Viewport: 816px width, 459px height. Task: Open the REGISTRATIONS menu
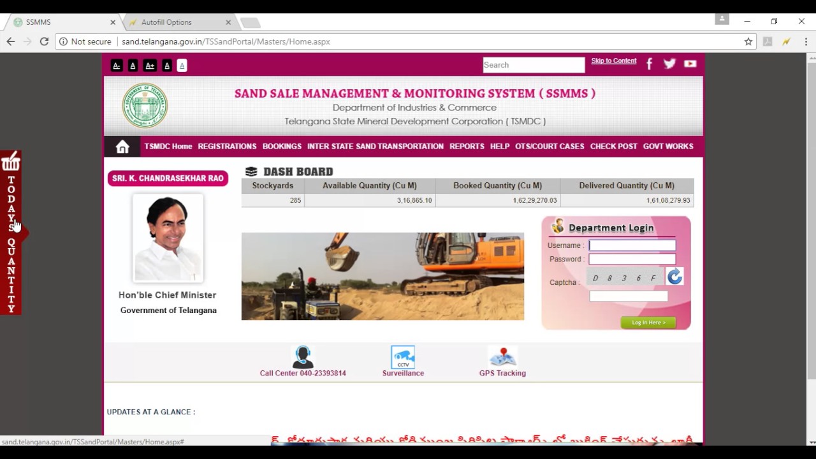(x=227, y=147)
